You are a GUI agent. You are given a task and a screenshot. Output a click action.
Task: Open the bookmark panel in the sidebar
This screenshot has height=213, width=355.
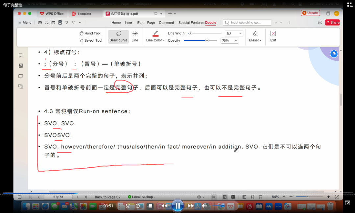(x=20, y=55)
